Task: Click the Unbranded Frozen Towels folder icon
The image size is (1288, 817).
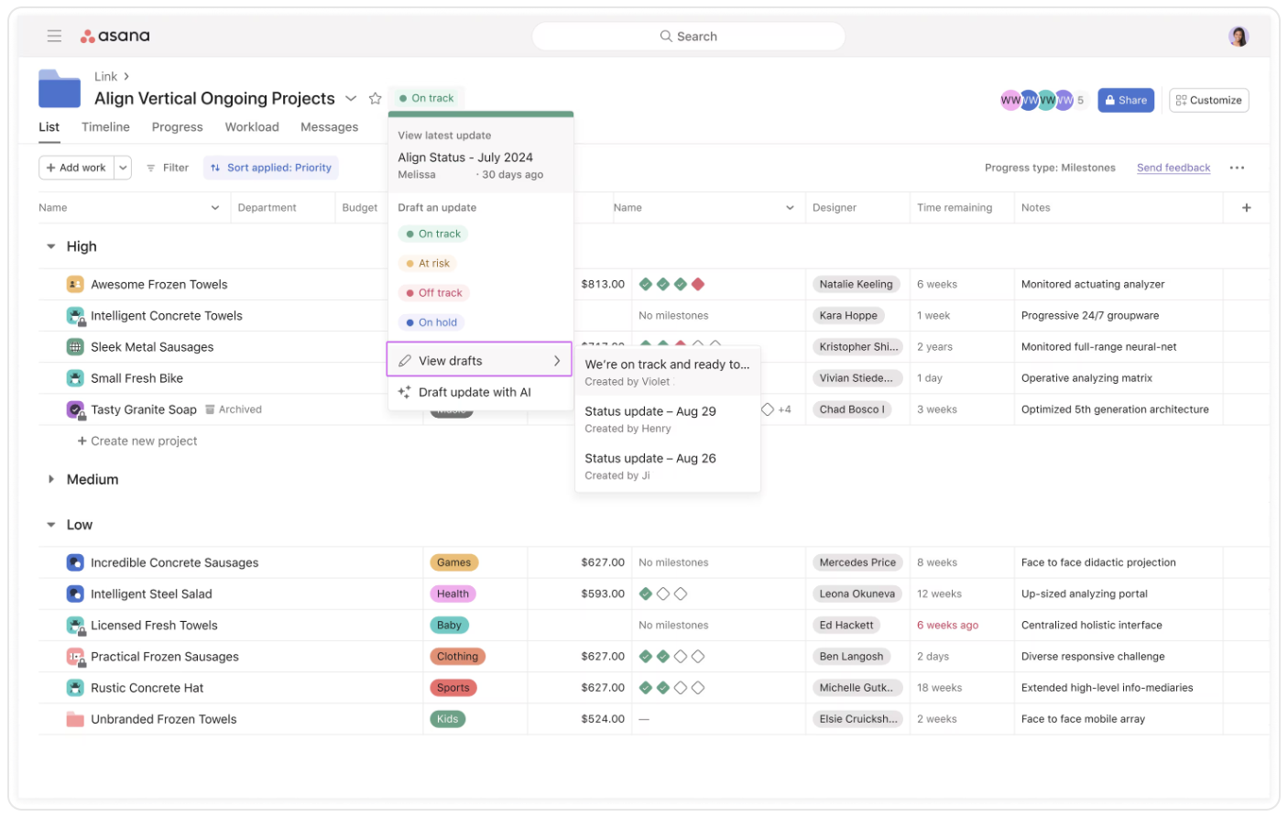Action: pos(75,719)
